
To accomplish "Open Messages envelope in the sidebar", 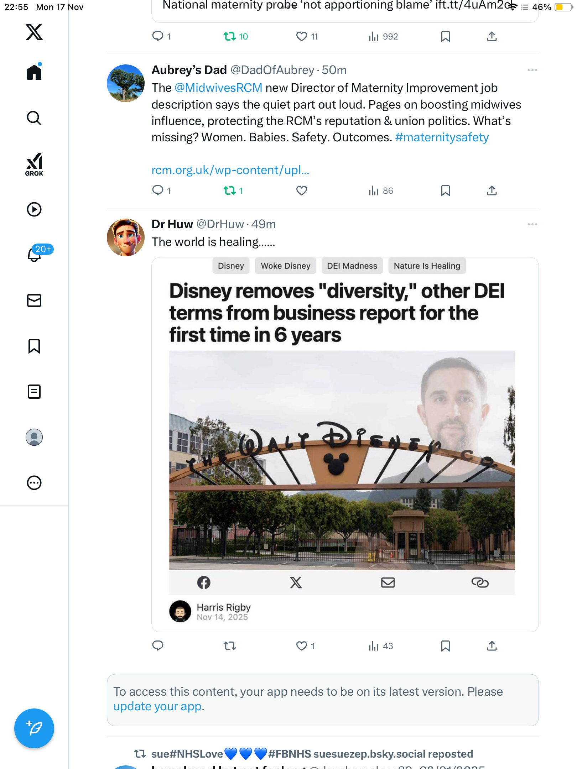I will point(34,300).
